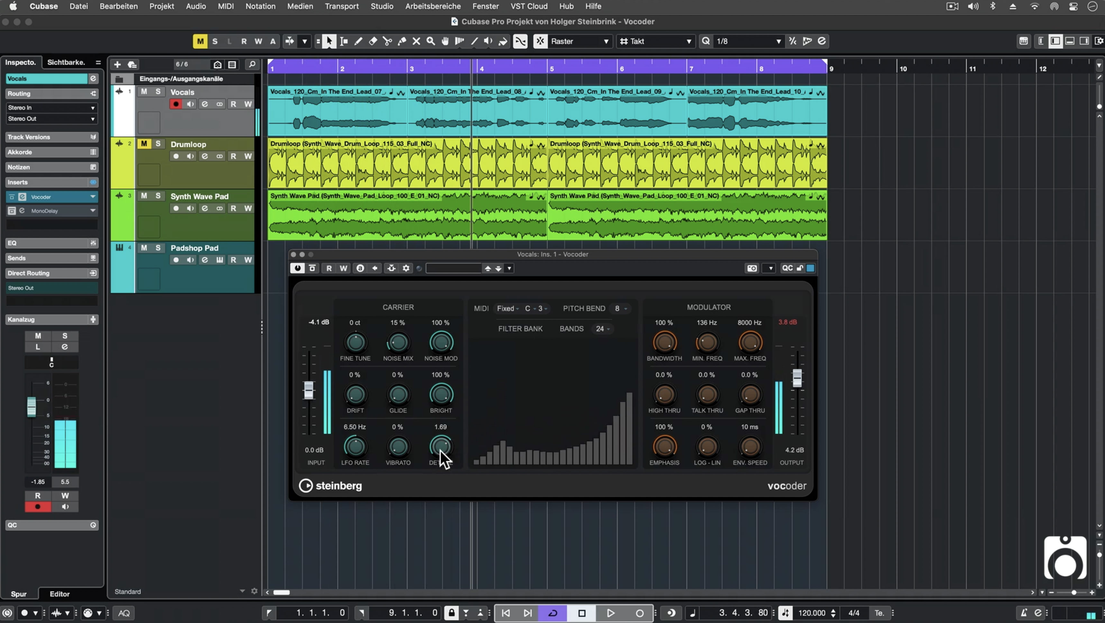Open Vocoder MIDI Fixed mode dropdown
The height and width of the screenshot is (623, 1105).
(x=508, y=309)
